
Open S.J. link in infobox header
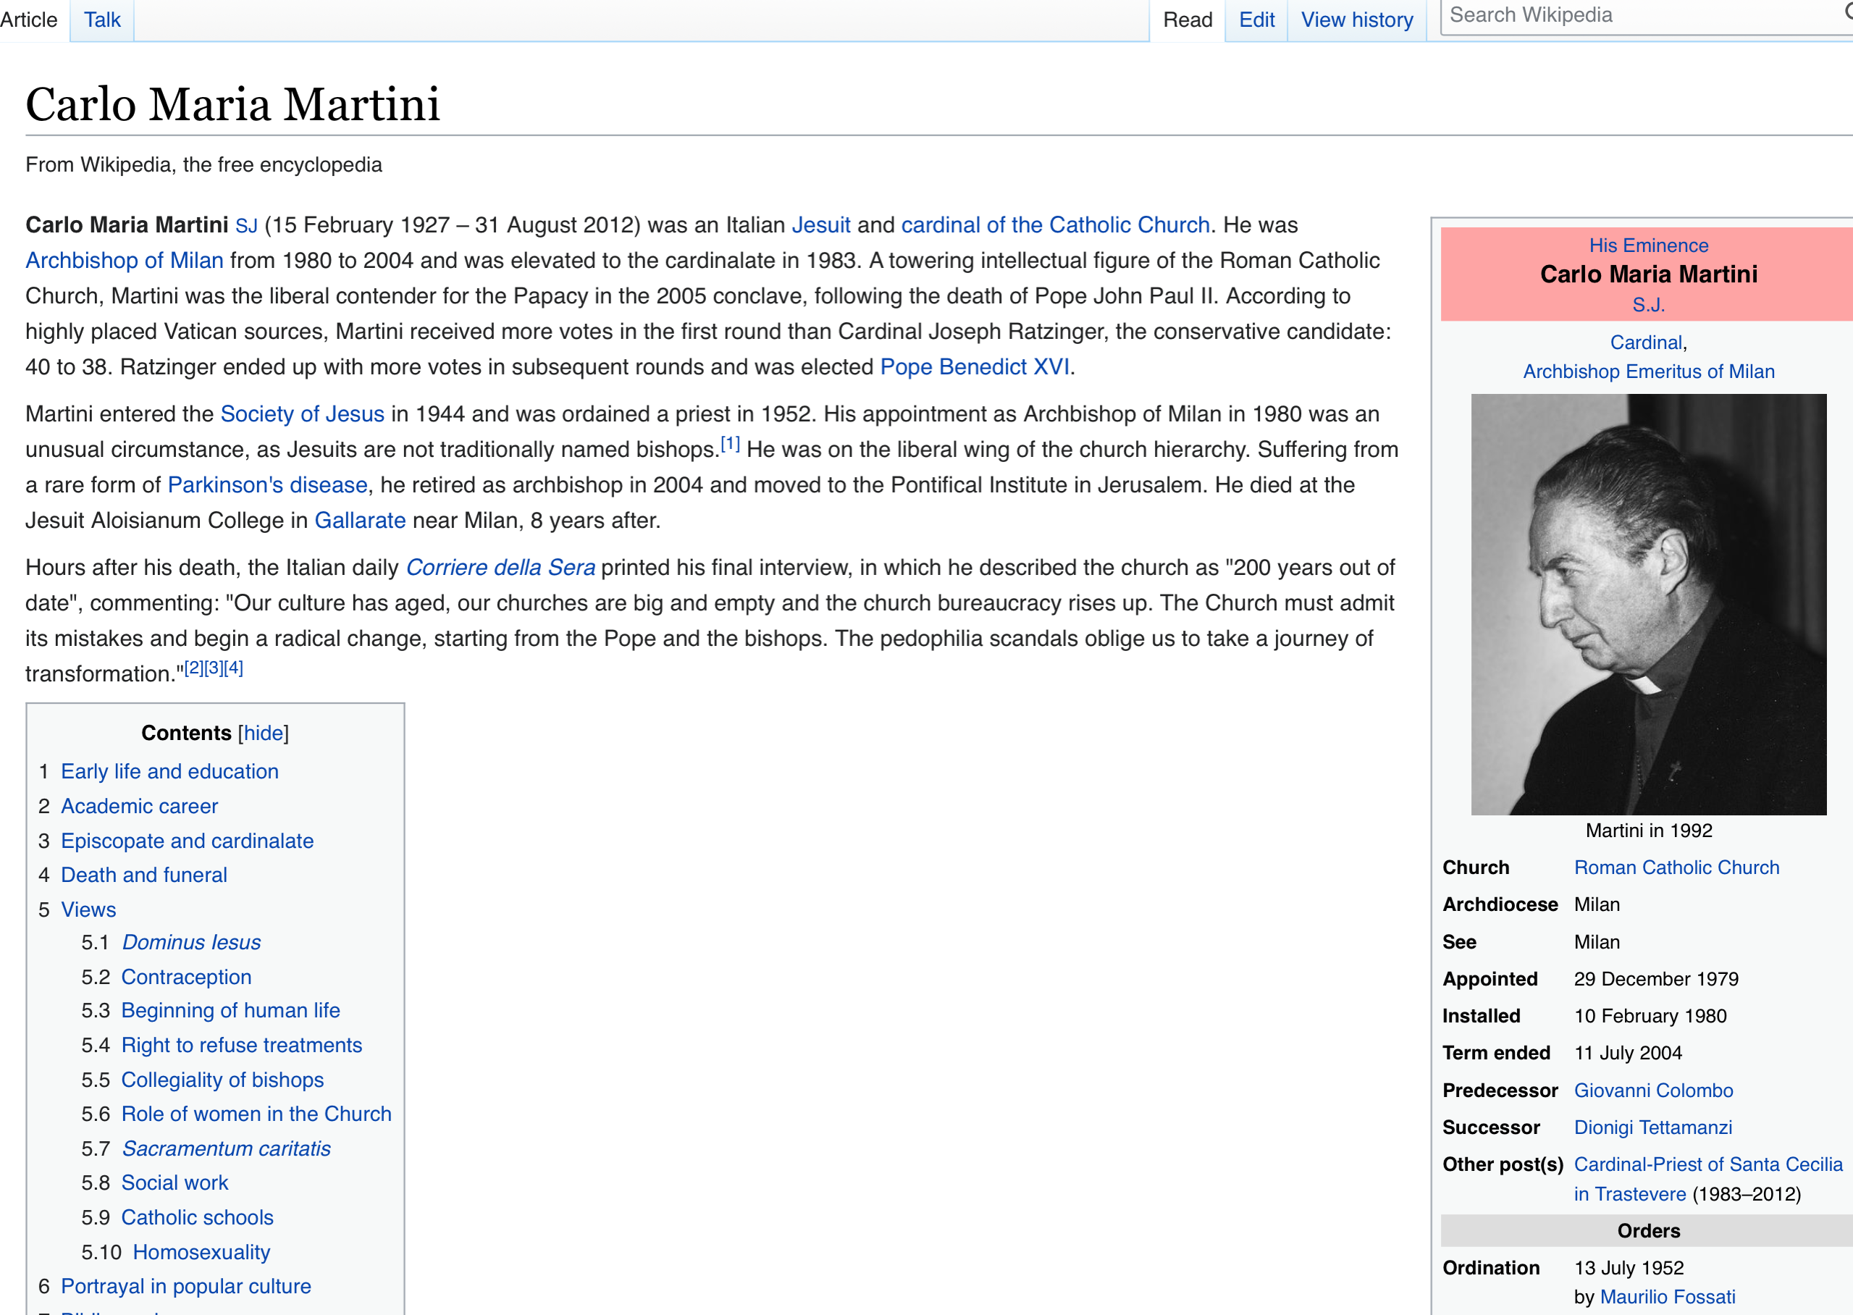1648,306
